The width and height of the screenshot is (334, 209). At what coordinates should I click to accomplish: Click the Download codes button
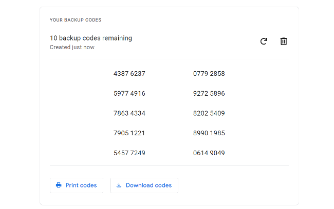click(144, 185)
